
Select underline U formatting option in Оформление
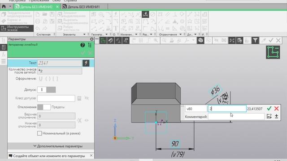pyautogui.click(x=41, y=79)
